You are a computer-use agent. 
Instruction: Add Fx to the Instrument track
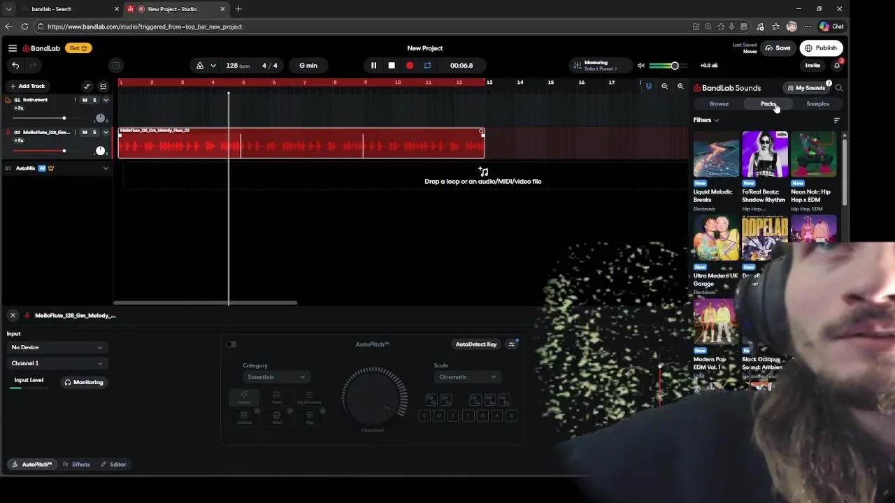(19, 108)
